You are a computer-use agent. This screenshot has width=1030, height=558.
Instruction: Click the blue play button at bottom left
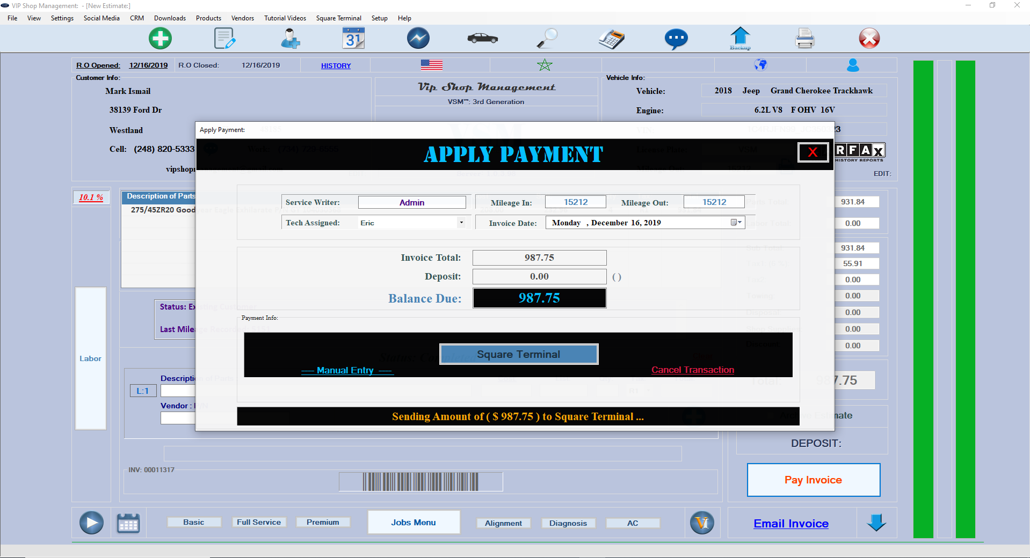91,523
